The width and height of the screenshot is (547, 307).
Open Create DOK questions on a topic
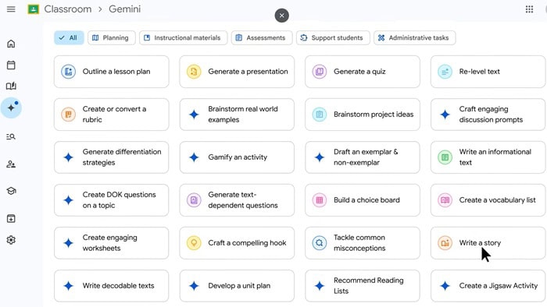pos(111,200)
